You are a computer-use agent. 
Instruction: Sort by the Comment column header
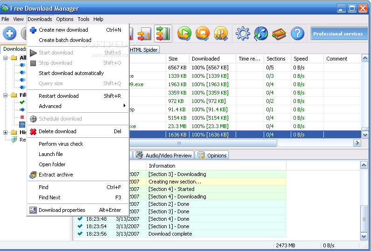(x=343, y=59)
